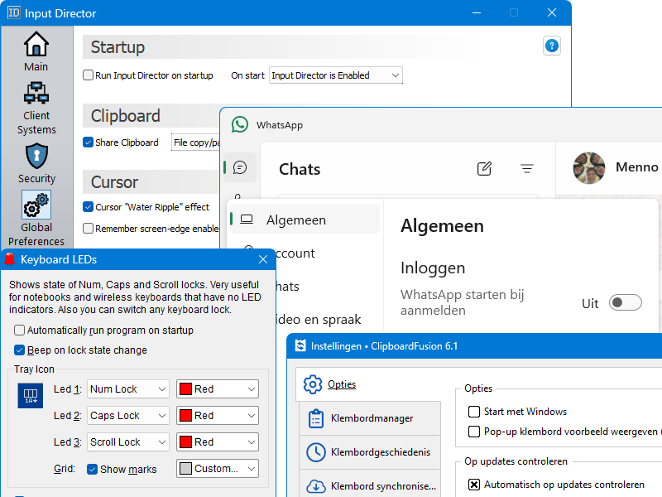
Task: Enable Run Input Director on startup
Action: [x=88, y=75]
